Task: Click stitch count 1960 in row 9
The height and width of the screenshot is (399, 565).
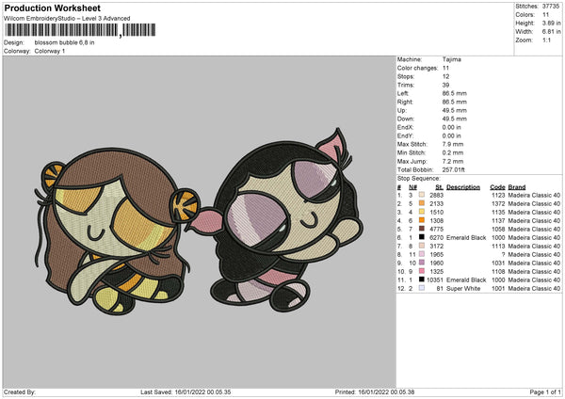Action: point(437,263)
